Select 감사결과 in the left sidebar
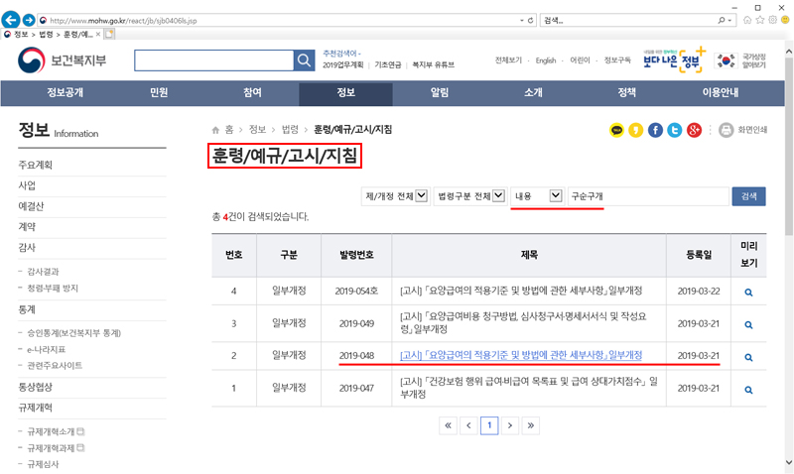 point(47,270)
